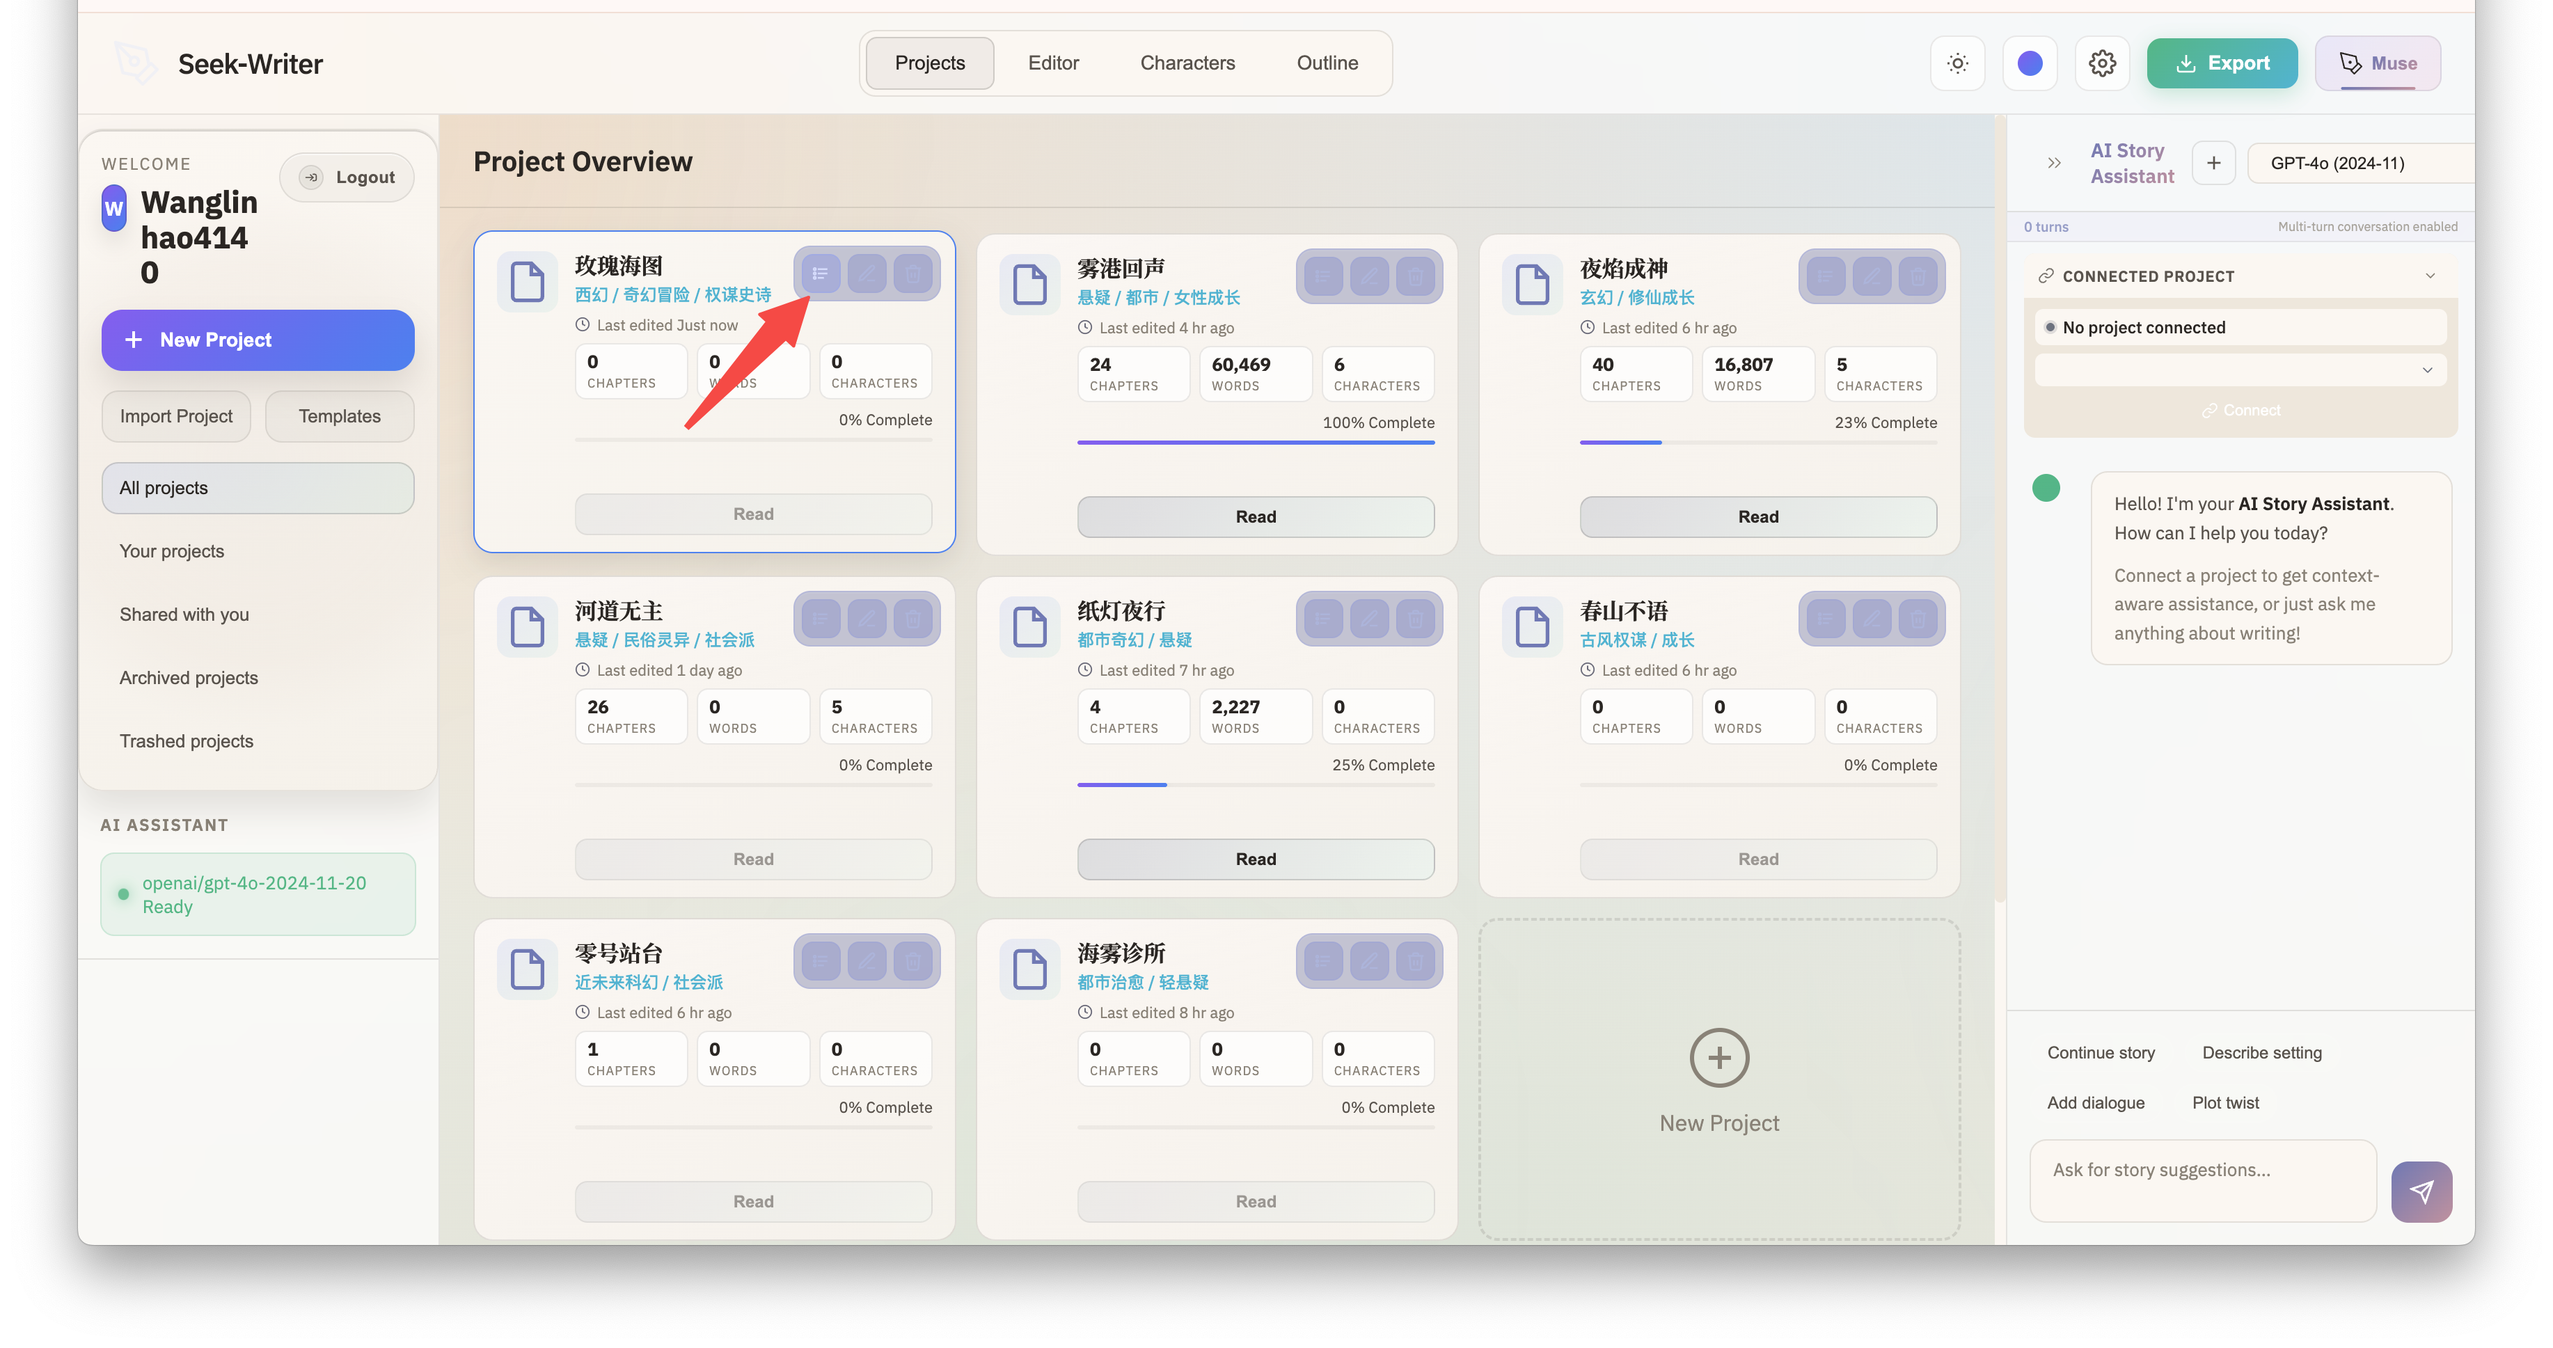Click the purple New Project button

[258, 340]
